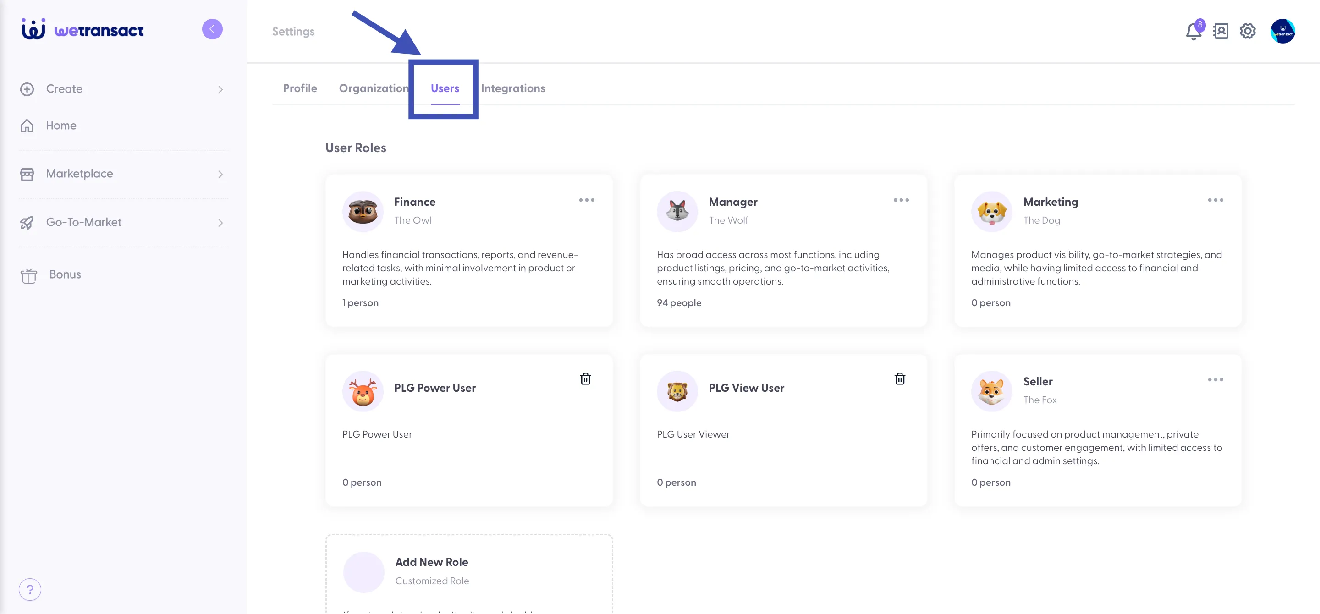1320x614 pixels.
Task: Open the notifications bell
Action: pyautogui.click(x=1193, y=31)
